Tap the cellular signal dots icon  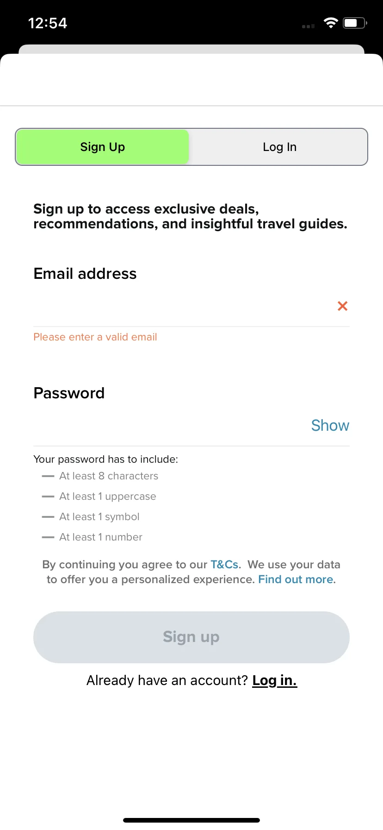pyautogui.click(x=308, y=26)
